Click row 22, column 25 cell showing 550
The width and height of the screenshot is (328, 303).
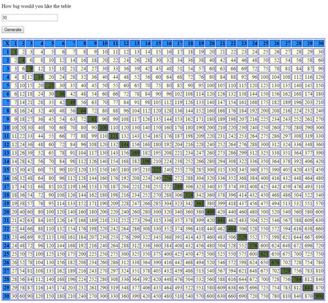264,228
